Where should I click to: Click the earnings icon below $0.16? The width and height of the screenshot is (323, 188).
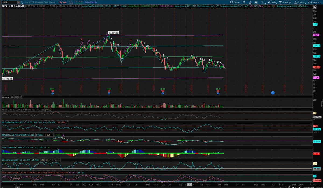52,91
